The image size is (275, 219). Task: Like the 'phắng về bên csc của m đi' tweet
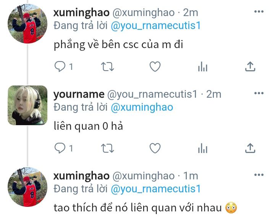[x=155, y=66]
